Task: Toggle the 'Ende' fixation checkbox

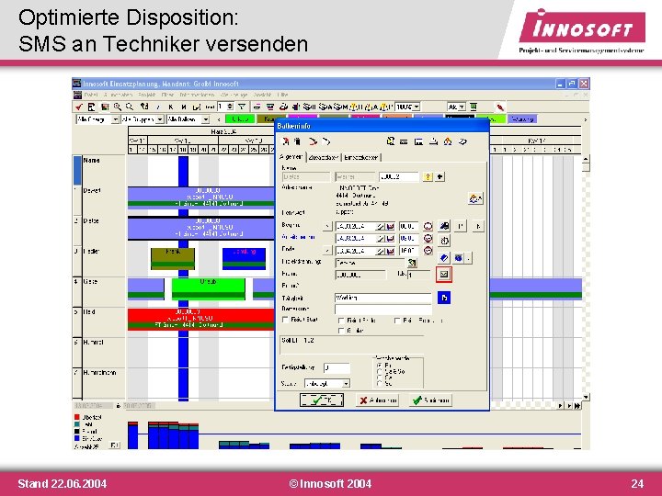Action: point(341,321)
